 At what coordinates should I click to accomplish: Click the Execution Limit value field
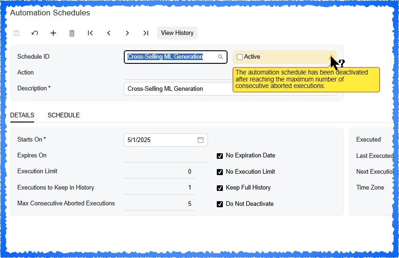[159, 172]
